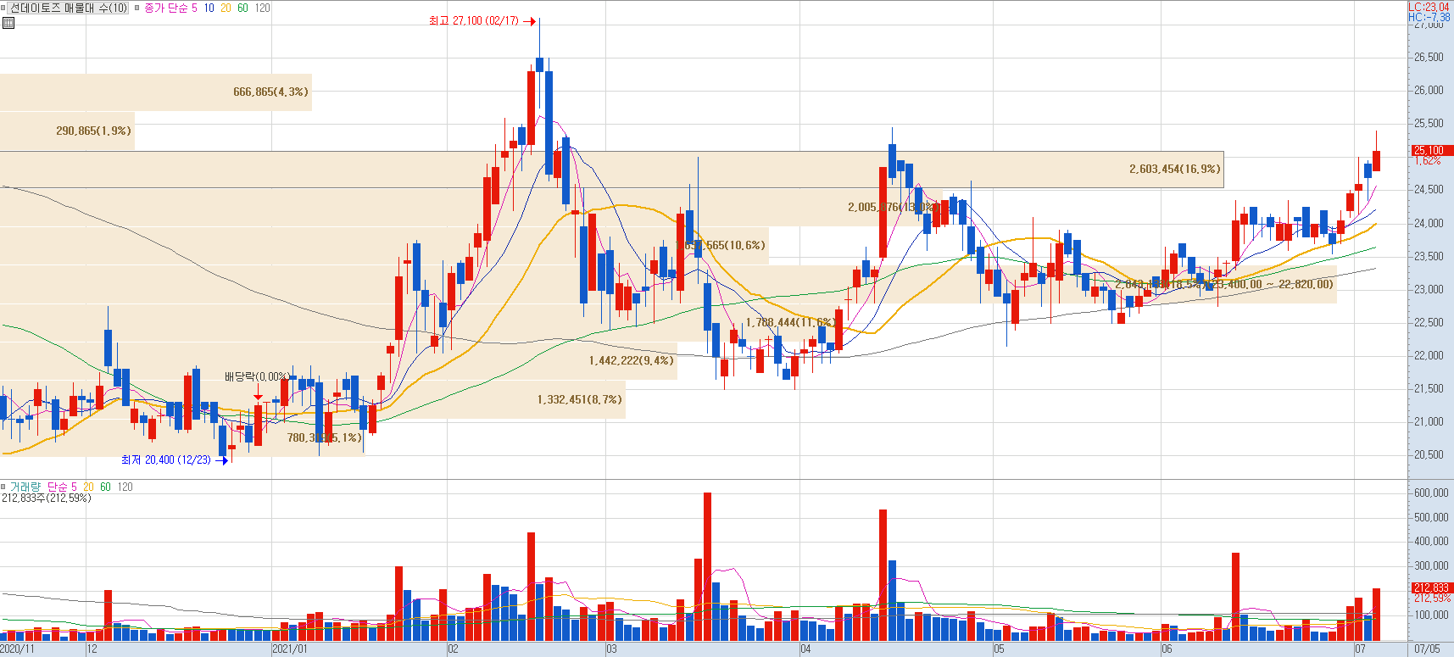Click the 04 month label on date axis
This screenshot has height=657, width=1454.
coord(805,649)
